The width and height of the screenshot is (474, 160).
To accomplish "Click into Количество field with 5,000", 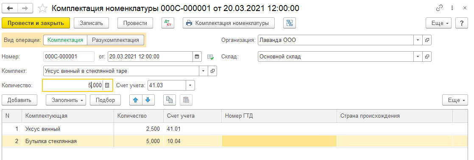I will [x=73, y=85].
